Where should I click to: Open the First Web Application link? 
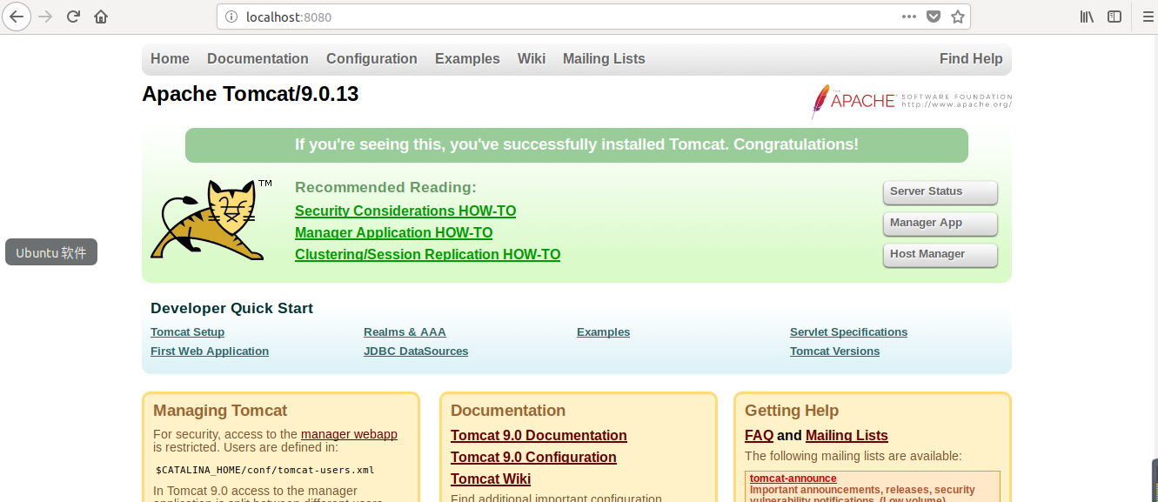[210, 351]
